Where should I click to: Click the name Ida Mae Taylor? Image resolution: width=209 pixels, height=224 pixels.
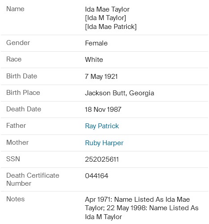tap(107, 9)
